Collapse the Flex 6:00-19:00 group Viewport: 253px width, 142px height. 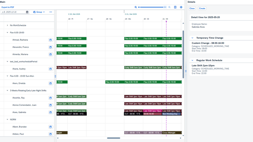pyautogui.click(x=7, y=33)
